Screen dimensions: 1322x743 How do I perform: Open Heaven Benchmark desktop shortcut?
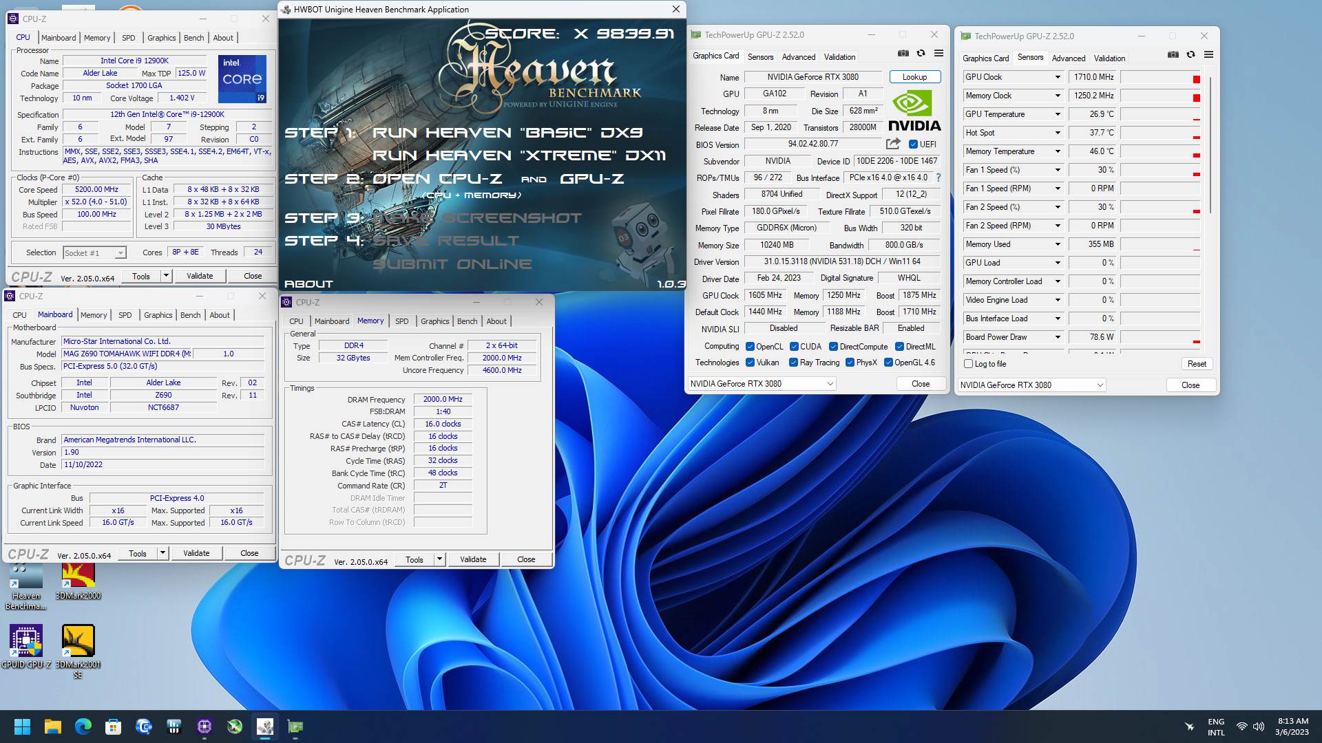pyautogui.click(x=26, y=586)
